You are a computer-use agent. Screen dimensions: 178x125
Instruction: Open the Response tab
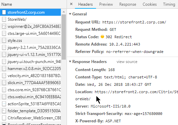click(127, 4)
